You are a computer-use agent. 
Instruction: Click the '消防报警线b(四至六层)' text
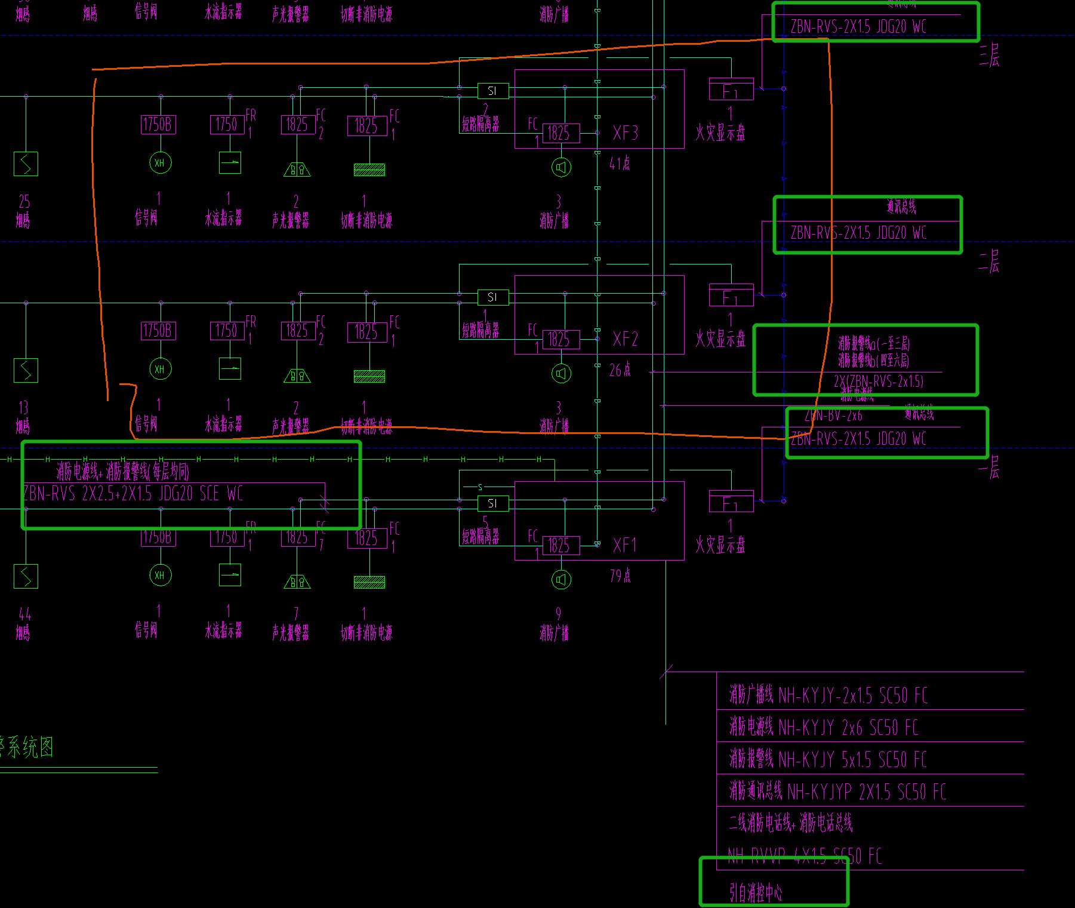click(x=873, y=360)
